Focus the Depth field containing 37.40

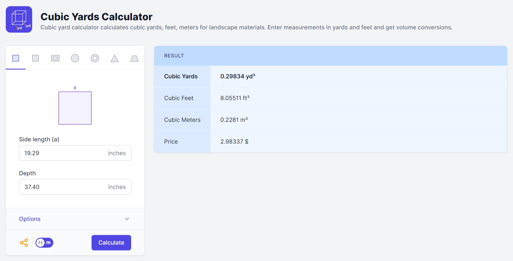tap(60, 187)
